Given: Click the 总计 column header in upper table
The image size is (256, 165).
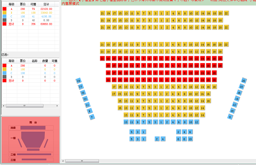Looking at the screenshot, I should coord(47,4).
